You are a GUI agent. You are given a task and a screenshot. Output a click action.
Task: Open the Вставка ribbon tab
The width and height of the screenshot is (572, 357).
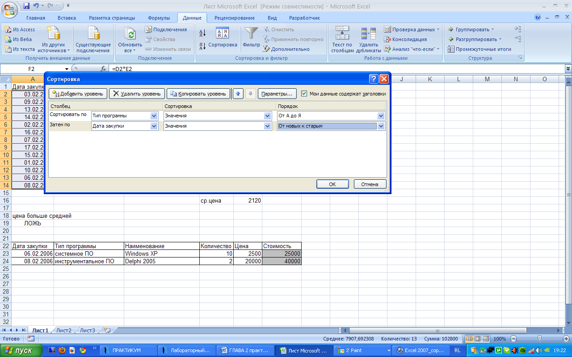click(x=67, y=18)
